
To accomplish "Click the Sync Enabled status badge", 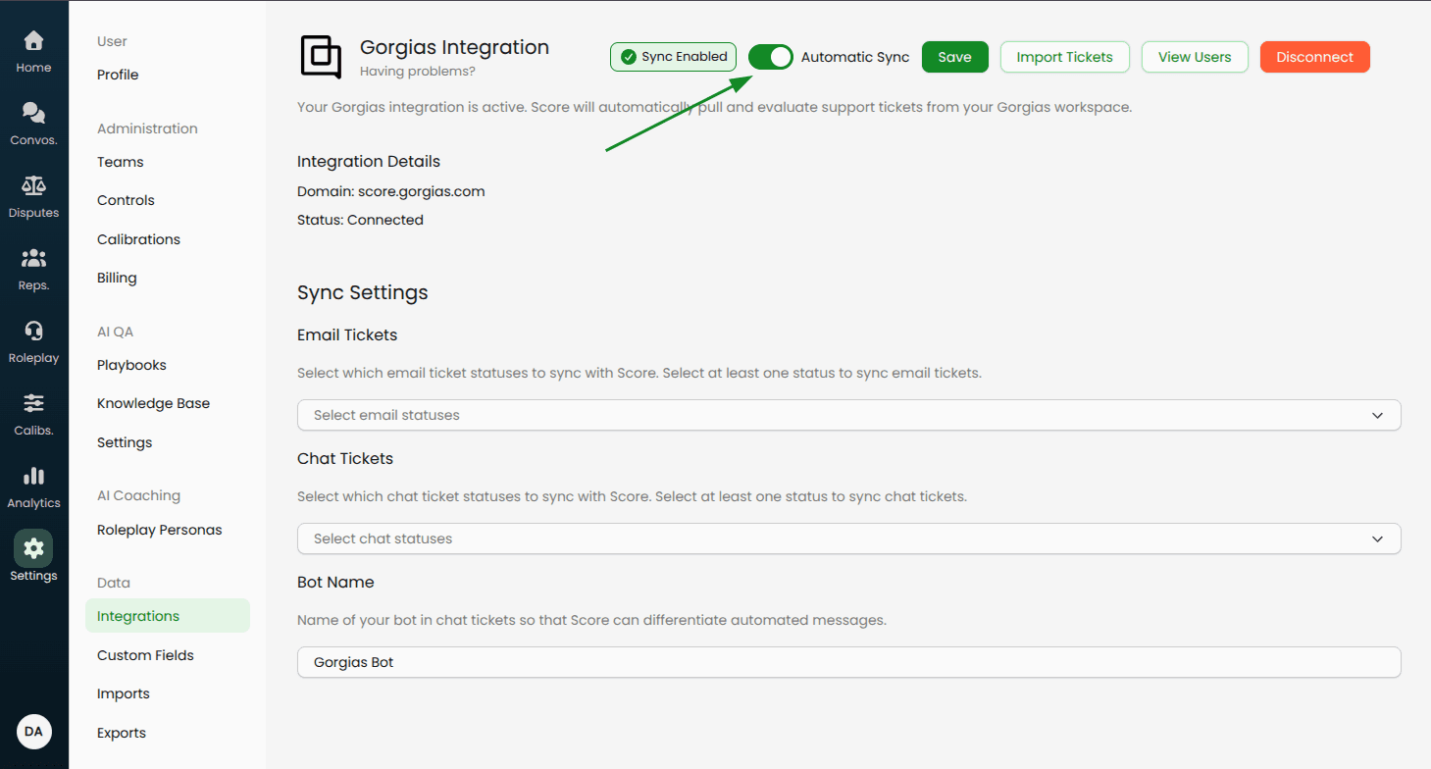I will pyautogui.click(x=673, y=57).
